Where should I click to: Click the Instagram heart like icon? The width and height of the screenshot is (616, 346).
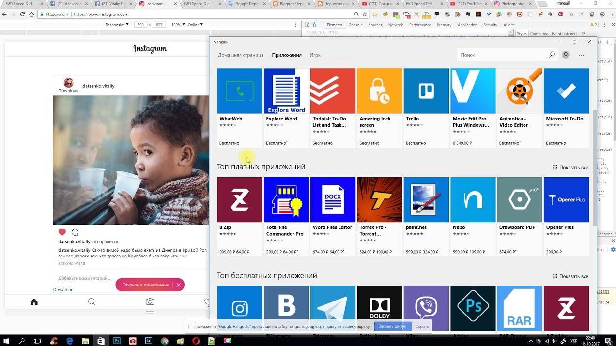[62, 232]
